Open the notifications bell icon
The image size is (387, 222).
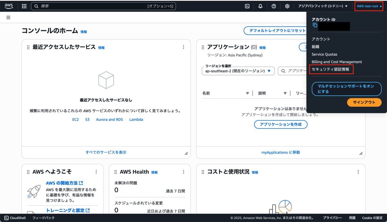pyautogui.click(x=260, y=6)
